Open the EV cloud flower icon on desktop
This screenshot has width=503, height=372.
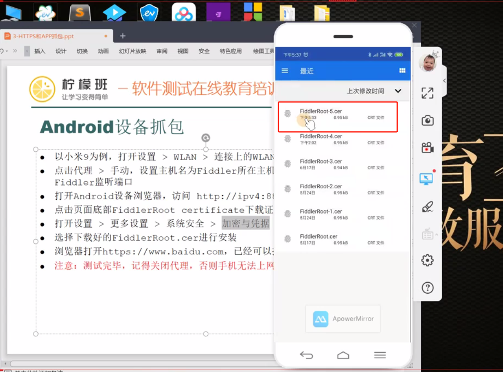coord(45,13)
